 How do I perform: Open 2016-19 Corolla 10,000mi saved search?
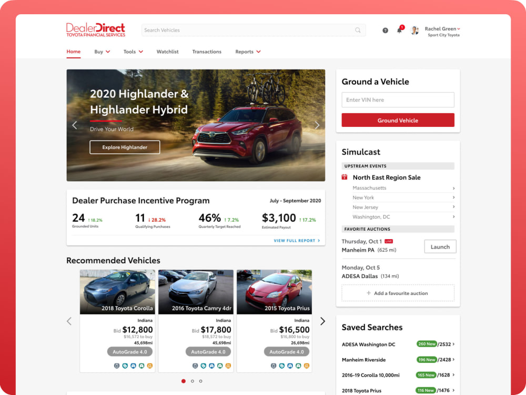(x=398, y=375)
